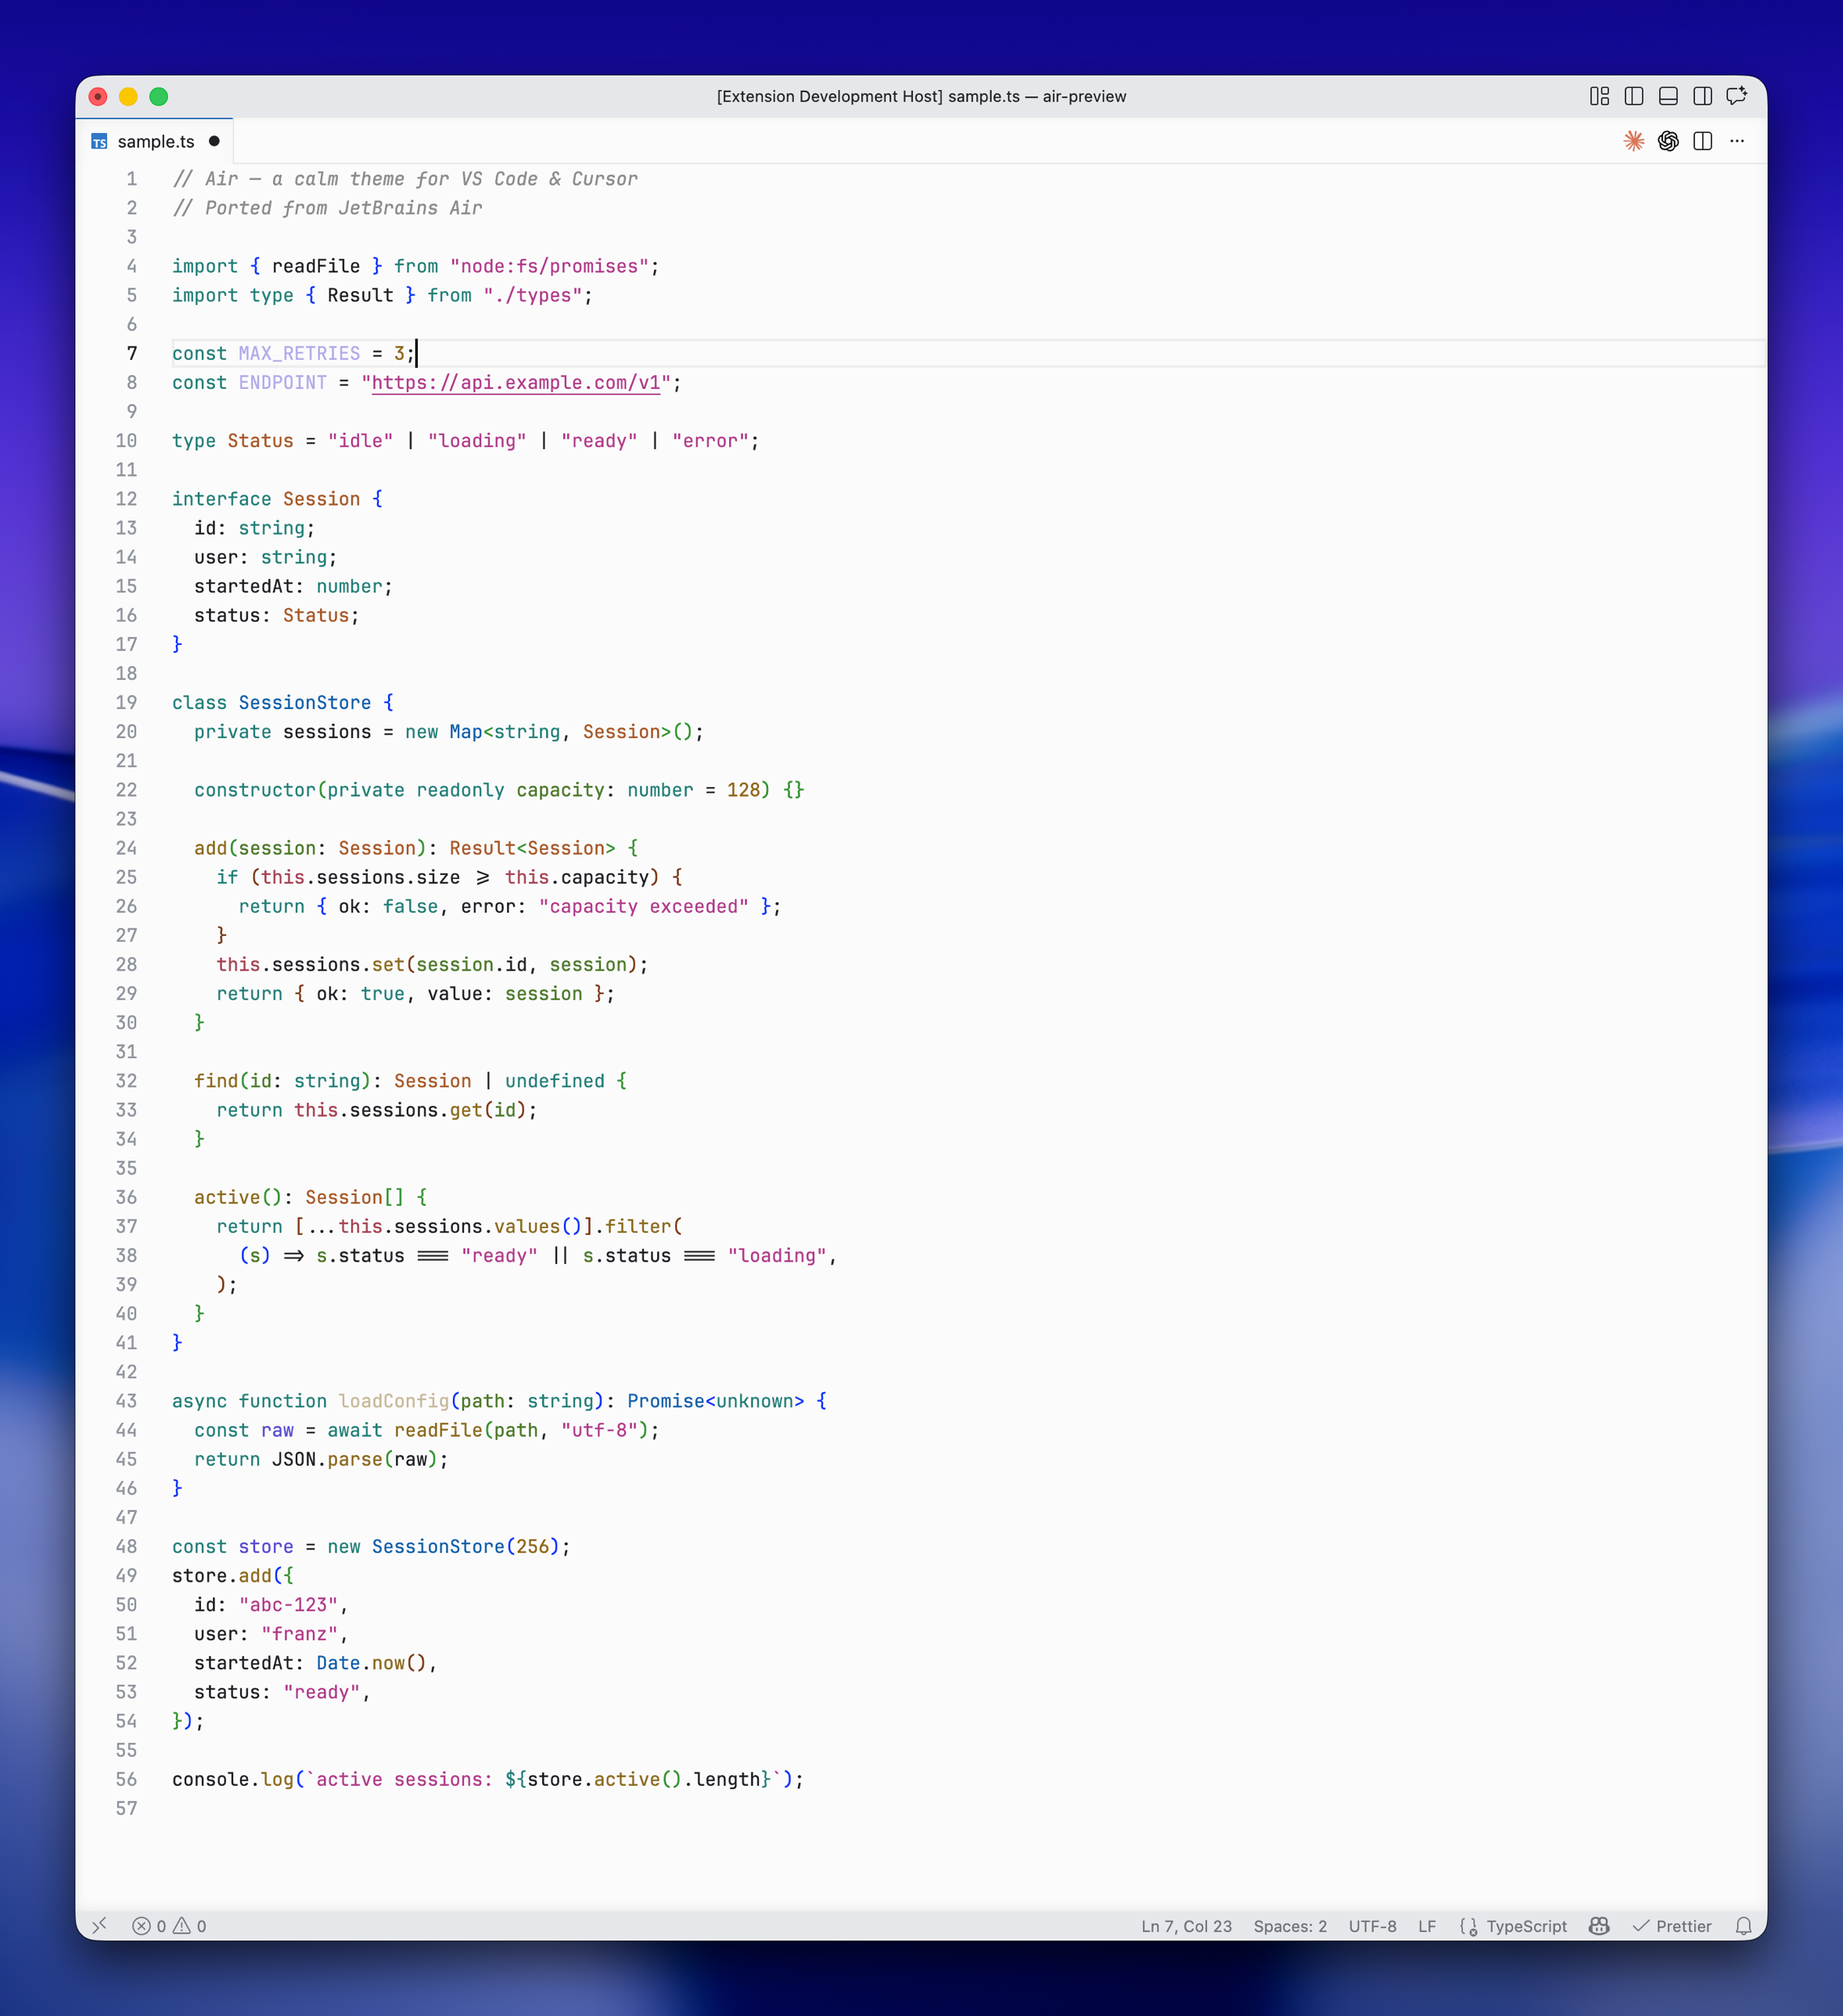Viewport: 1843px width, 2016px height.
Task: Click the SessionStore class name on line 19
Action: (305, 702)
